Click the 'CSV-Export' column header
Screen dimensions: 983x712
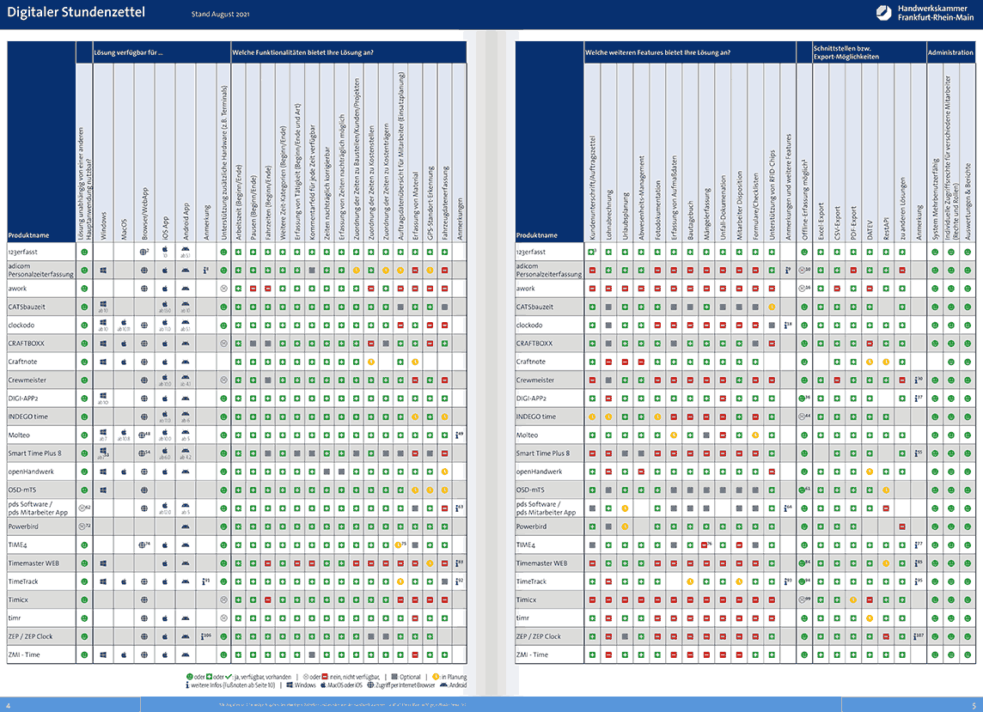tap(837, 222)
